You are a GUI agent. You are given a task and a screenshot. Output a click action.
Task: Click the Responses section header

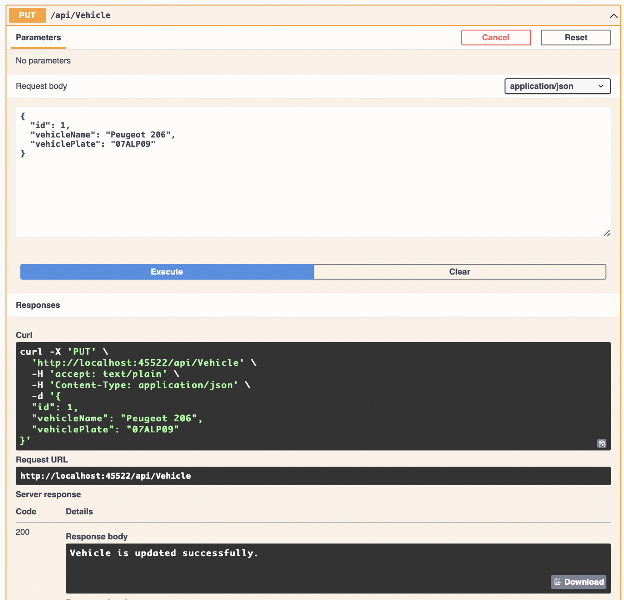37,305
